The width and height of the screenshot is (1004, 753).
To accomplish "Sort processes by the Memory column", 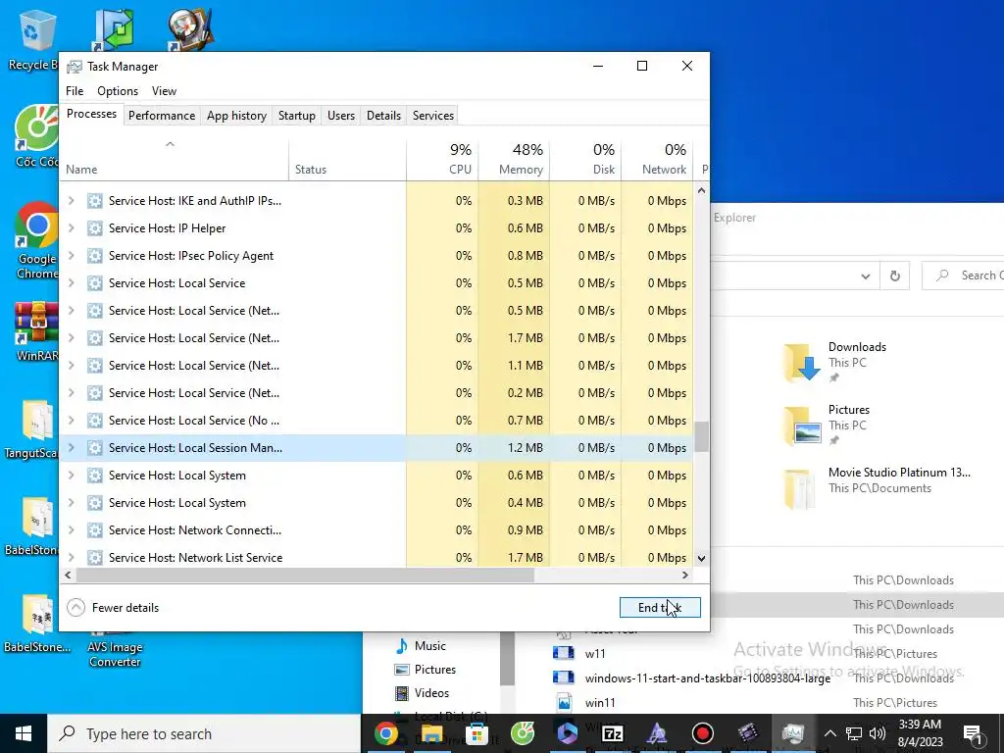I will (x=514, y=159).
